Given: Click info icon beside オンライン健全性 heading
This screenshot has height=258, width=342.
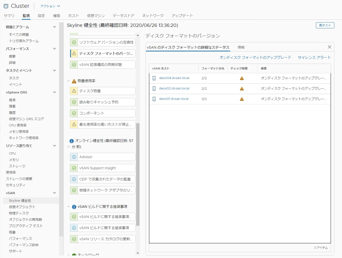Looking at the screenshot, I should (72, 141).
